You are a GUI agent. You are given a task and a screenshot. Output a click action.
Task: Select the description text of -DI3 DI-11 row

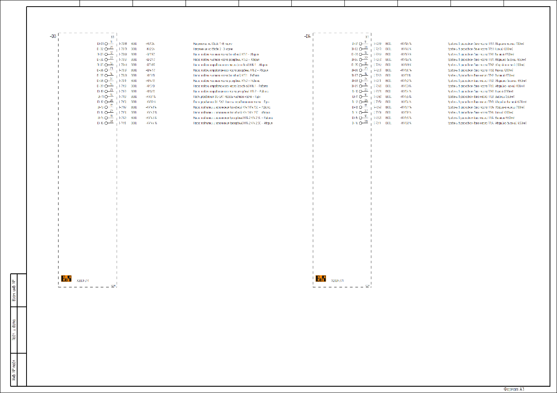point(227,97)
